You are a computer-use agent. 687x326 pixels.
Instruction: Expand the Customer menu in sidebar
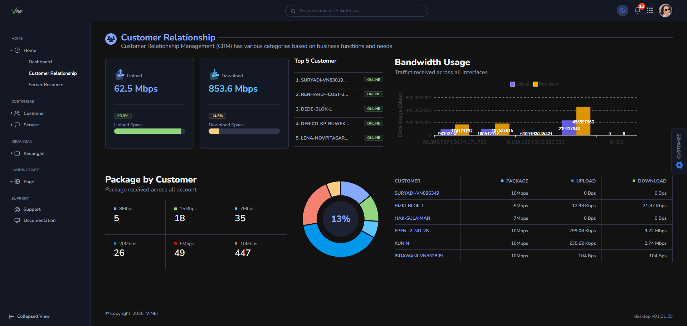34,113
